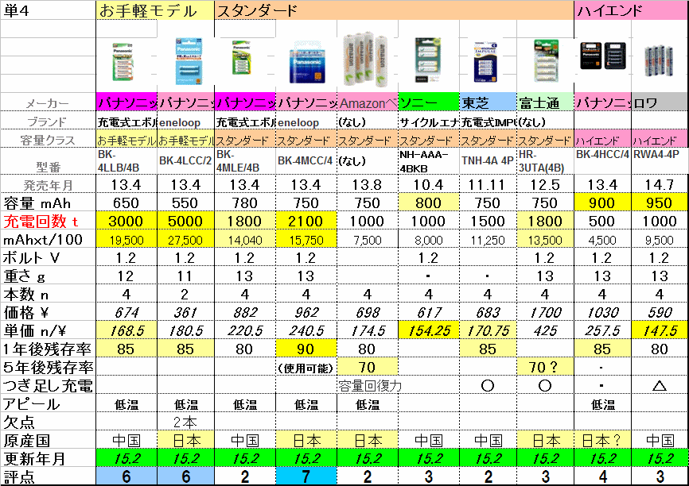Click the Toshiba IMPULSE battery image

click(485, 61)
